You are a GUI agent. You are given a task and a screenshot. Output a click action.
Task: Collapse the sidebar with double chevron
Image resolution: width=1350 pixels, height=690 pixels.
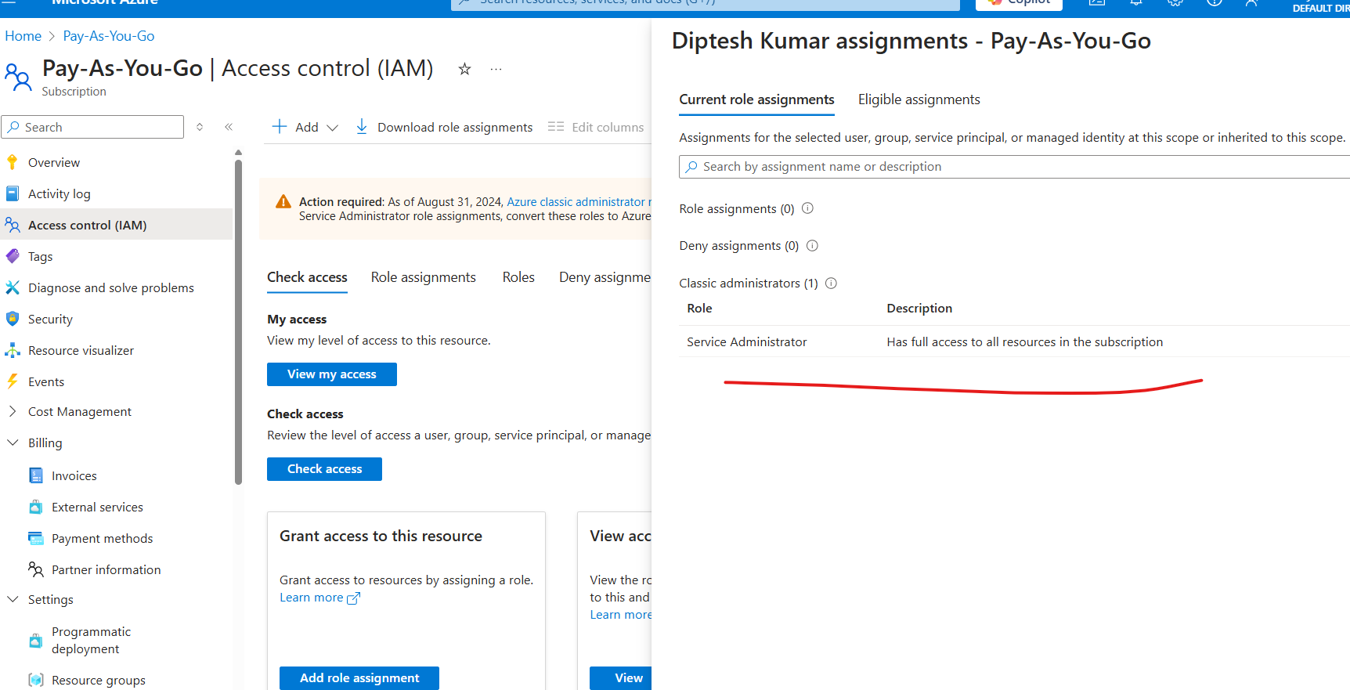(229, 127)
